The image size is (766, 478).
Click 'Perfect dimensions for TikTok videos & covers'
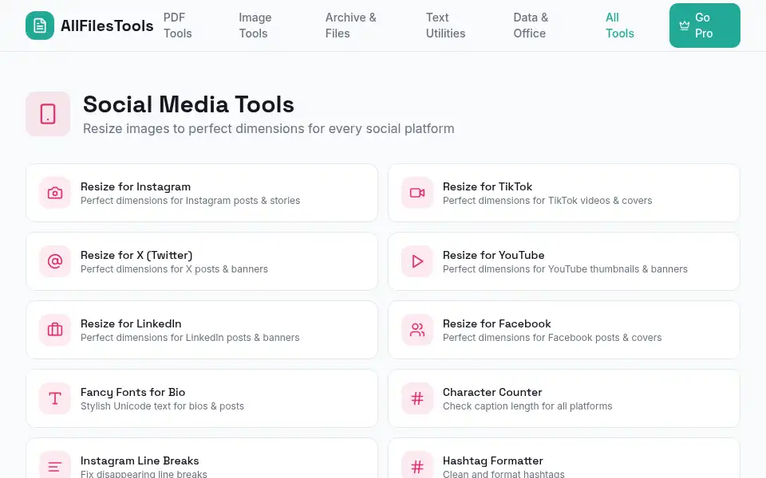tap(547, 201)
